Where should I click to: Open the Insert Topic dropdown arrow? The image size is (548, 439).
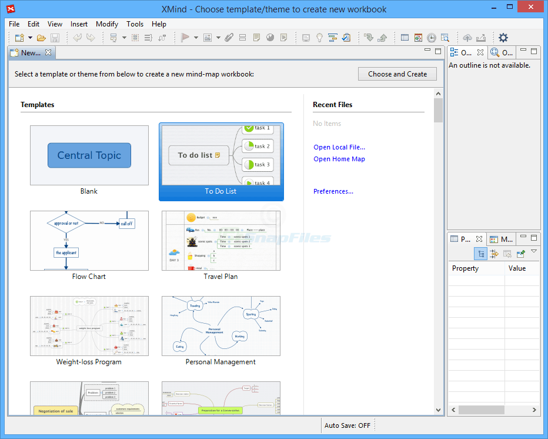(124, 38)
